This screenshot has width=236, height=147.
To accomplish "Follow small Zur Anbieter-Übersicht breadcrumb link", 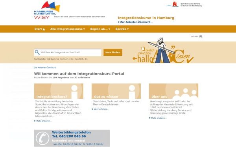I will pos(45,67).
